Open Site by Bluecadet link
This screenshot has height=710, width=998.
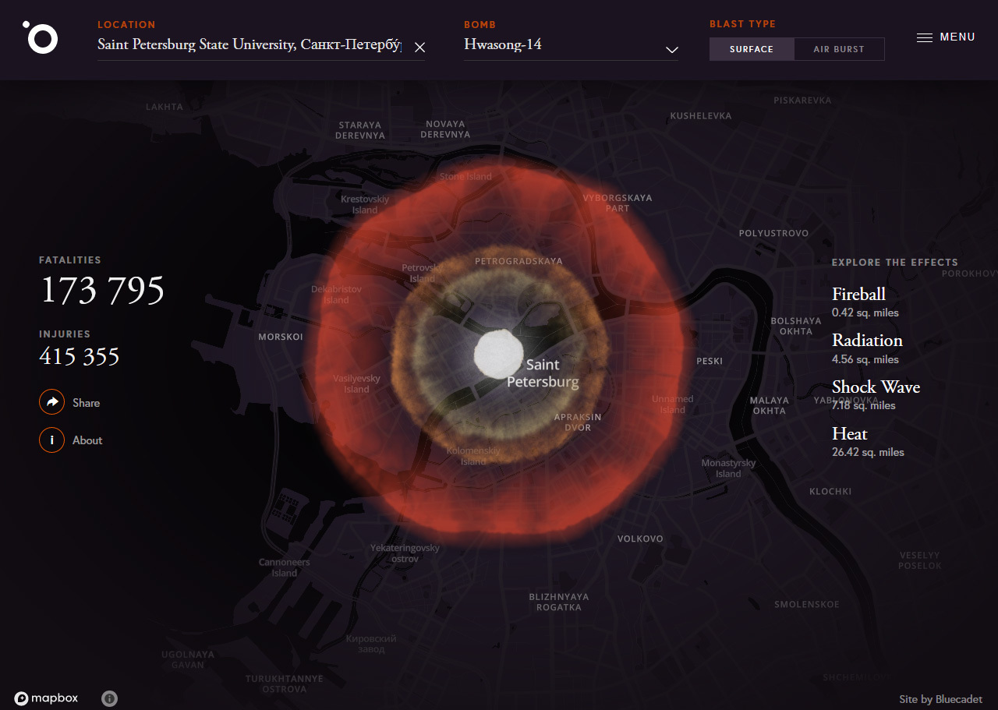coord(940,699)
